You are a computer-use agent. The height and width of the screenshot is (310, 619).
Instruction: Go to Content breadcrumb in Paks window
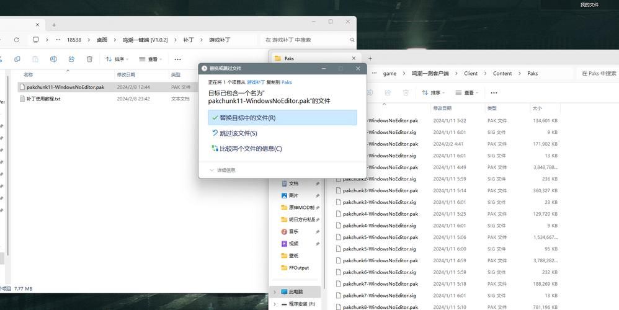point(502,73)
